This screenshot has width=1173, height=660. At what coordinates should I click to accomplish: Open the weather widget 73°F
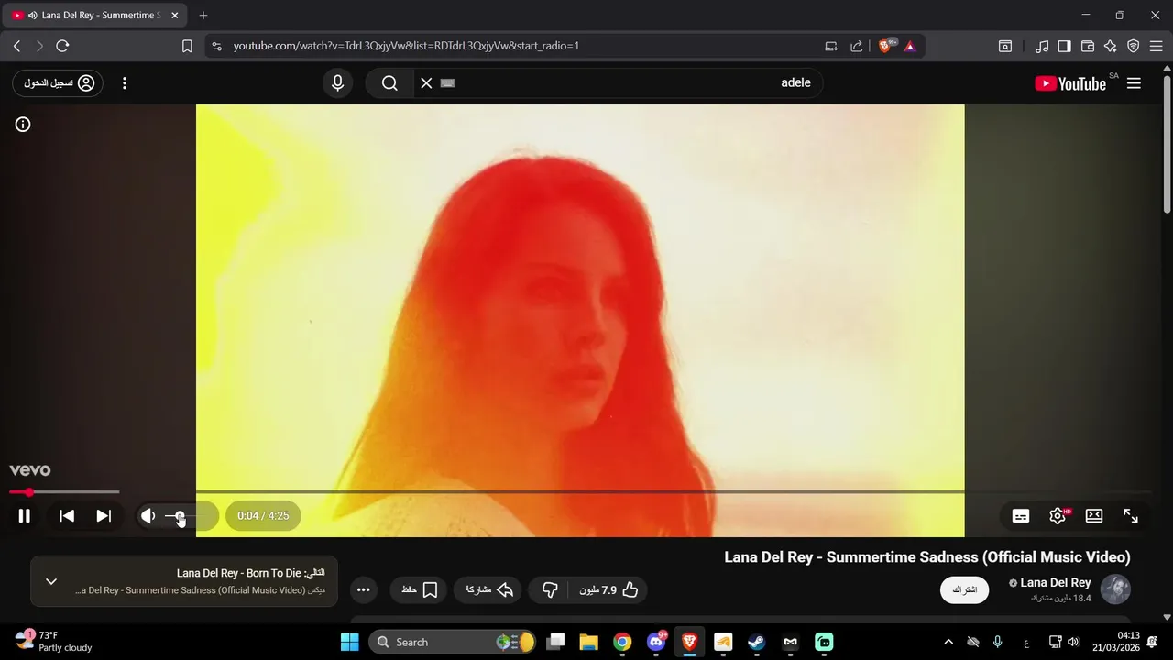[55, 642]
